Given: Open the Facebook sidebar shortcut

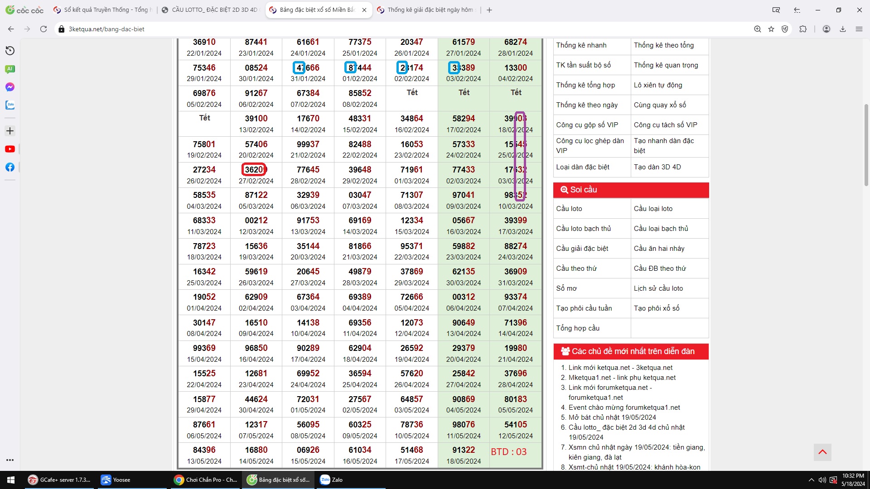Looking at the screenshot, I should [x=10, y=167].
